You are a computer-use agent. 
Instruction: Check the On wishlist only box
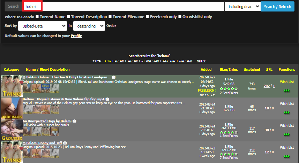click(180, 17)
